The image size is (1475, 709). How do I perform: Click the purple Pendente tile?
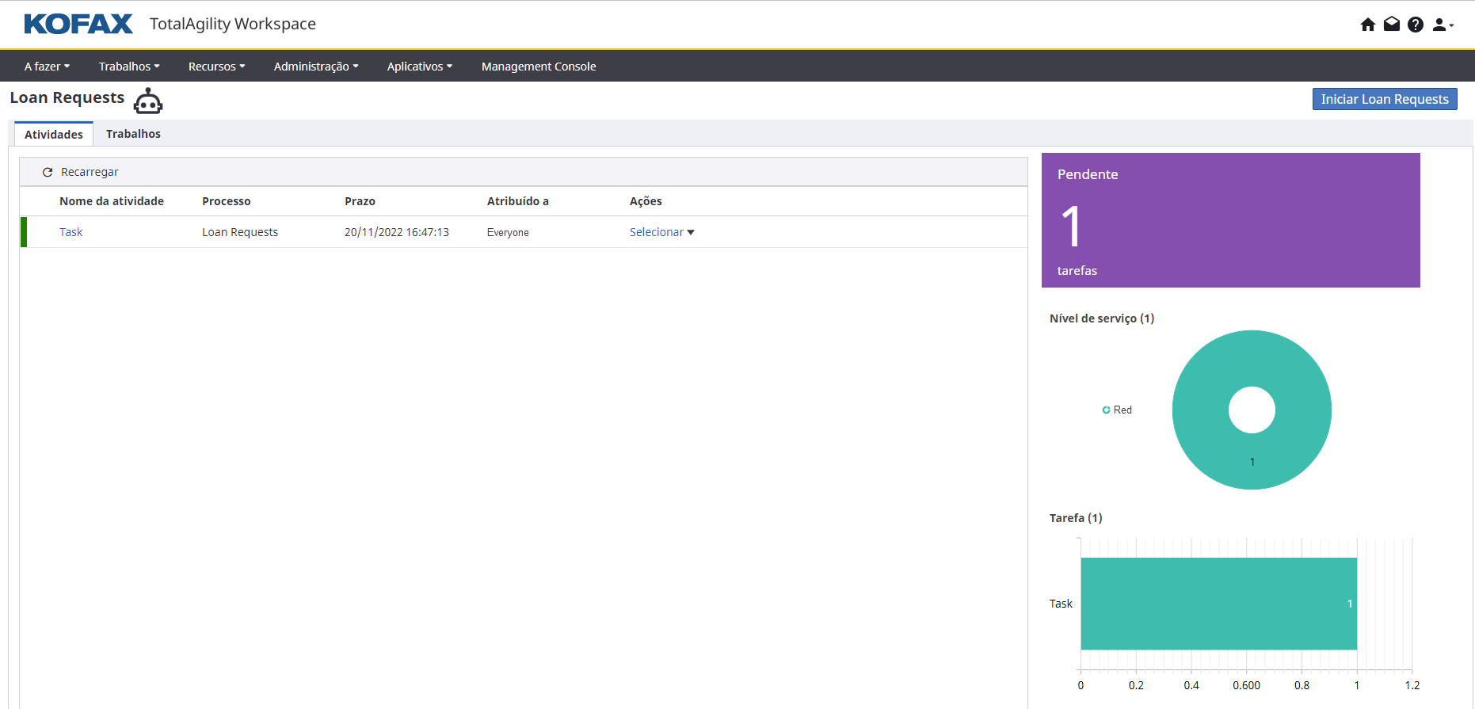(x=1230, y=220)
